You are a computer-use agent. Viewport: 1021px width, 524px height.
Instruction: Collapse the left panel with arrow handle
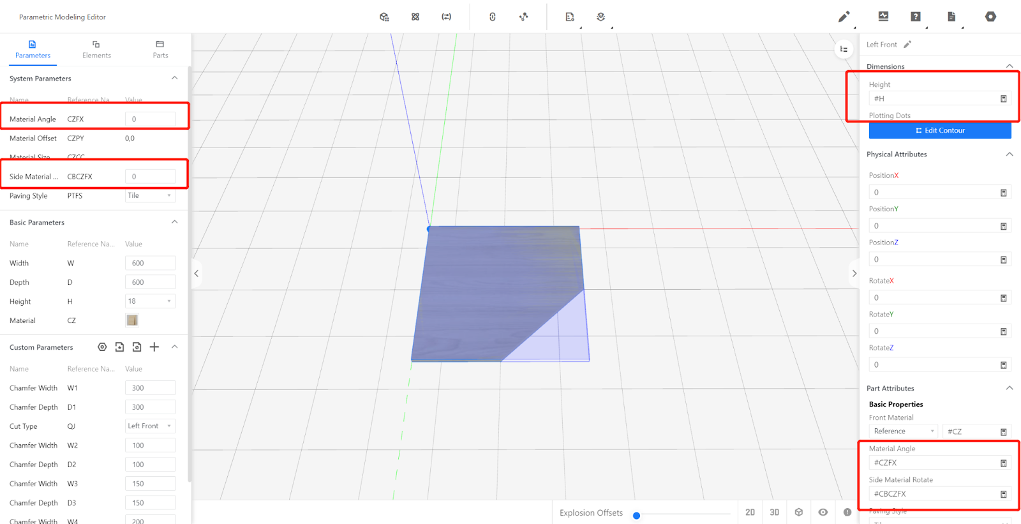coord(197,273)
